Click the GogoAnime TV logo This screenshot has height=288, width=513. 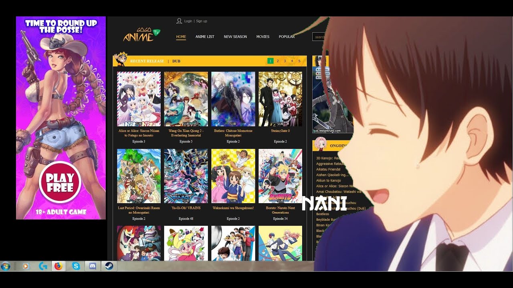point(141,35)
